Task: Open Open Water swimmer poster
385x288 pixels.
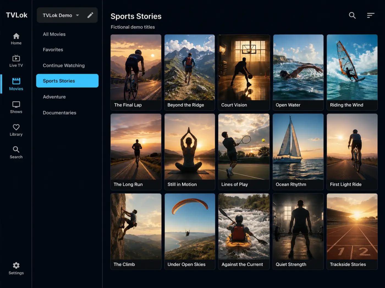Action: coord(298,72)
